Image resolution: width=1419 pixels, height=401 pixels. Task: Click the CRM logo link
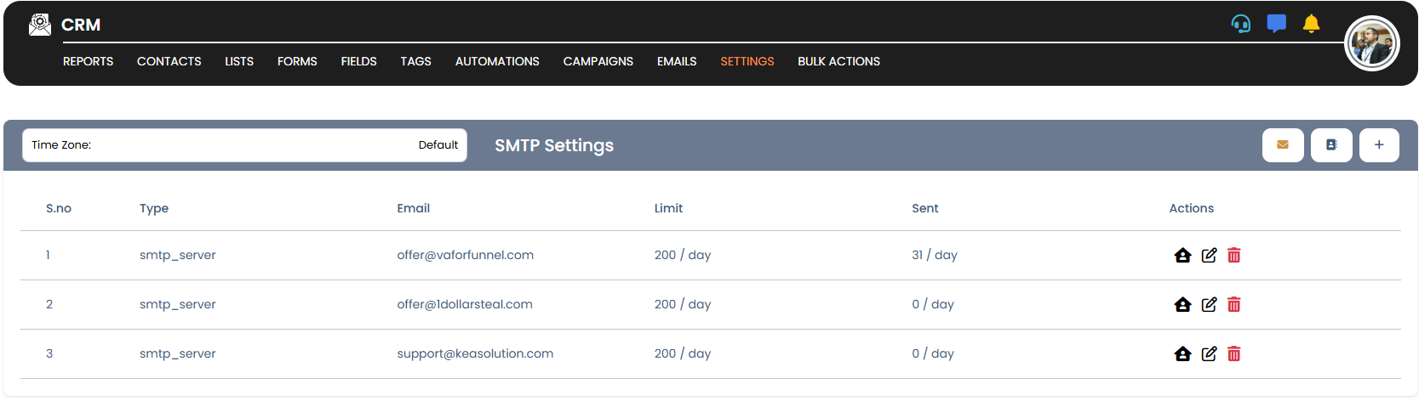pyautogui.click(x=65, y=25)
